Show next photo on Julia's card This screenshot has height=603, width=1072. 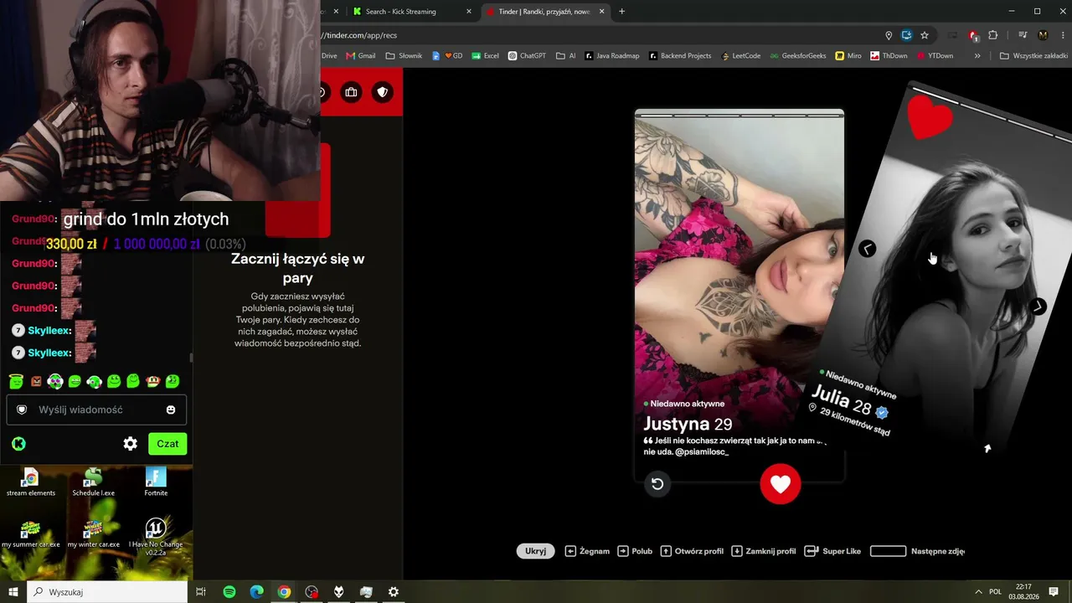click(1038, 307)
